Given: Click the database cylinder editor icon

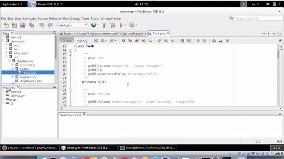Looking at the screenshot, I should 227,41.
